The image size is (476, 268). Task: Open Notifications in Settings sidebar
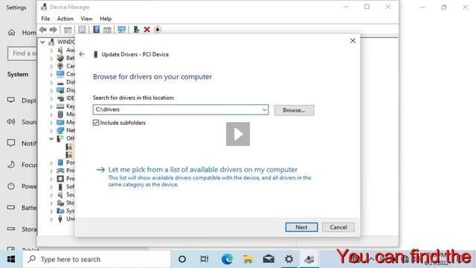(x=22, y=143)
